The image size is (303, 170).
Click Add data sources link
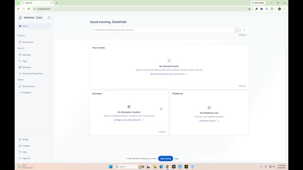pos(209,121)
